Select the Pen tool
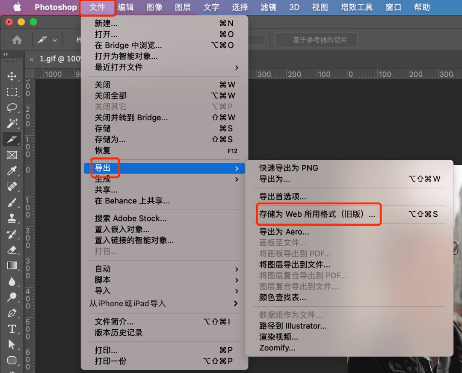The height and width of the screenshot is (373, 462). [12, 313]
